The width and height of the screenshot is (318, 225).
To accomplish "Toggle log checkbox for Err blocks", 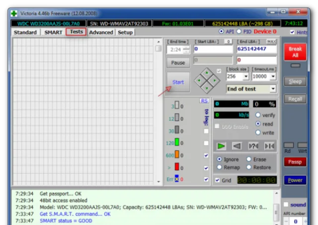I will pos(206,179).
